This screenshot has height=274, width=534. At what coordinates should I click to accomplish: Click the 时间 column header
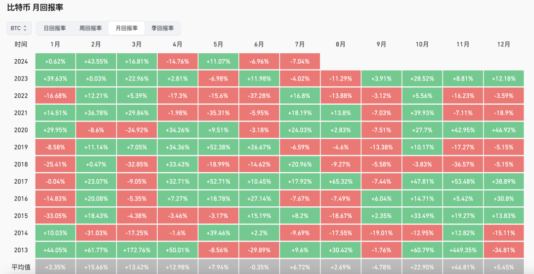(x=21, y=44)
